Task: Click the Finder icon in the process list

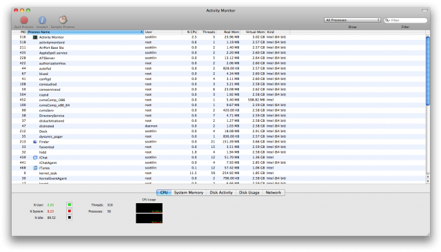Action: 35,142
